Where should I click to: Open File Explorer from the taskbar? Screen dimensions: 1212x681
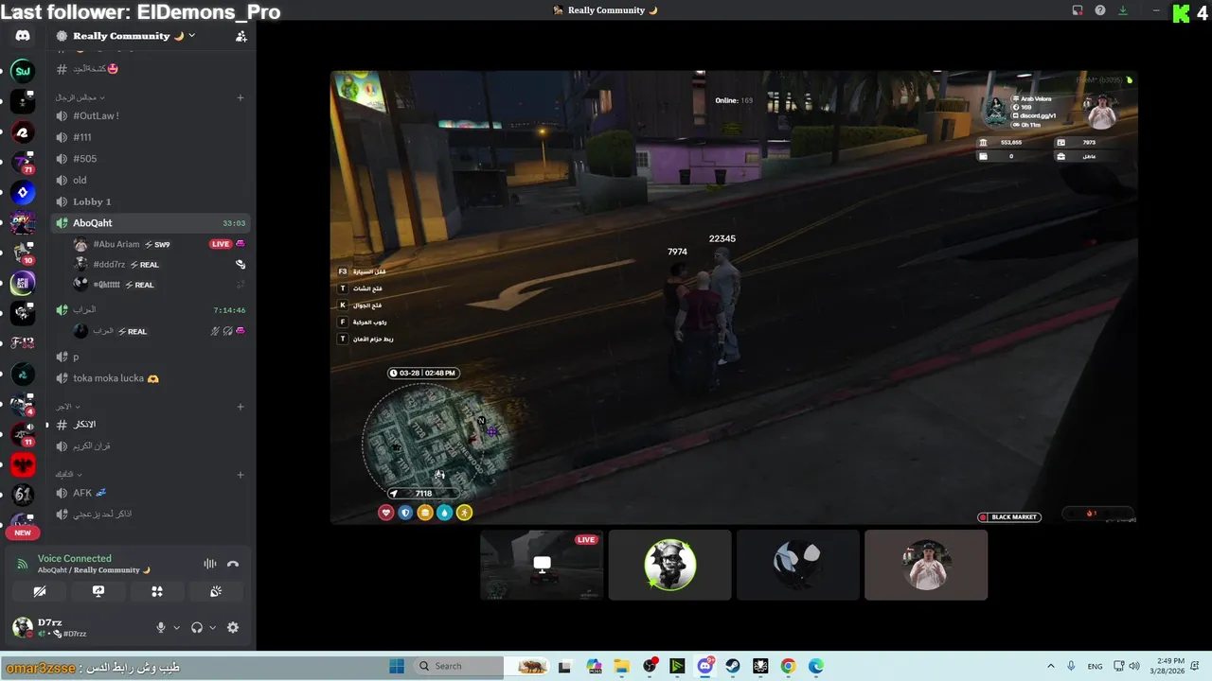pyautogui.click(x=622, y=666)
